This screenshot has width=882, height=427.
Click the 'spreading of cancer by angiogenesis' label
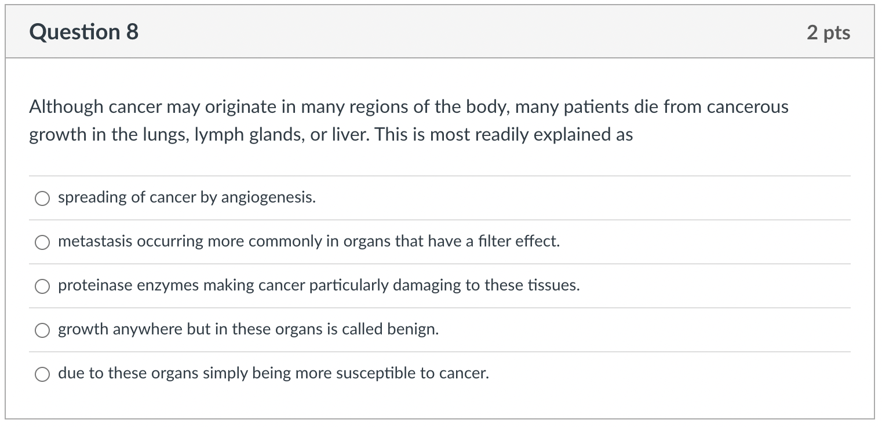click(187, 198)
